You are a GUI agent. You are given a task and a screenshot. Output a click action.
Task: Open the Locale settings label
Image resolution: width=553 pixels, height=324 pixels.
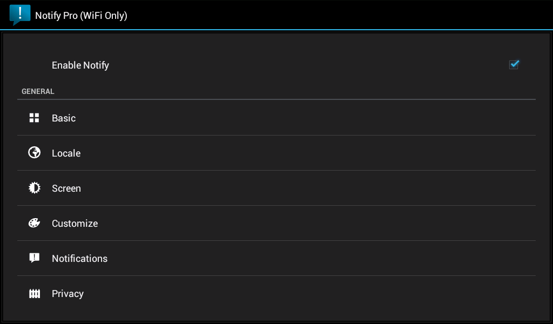point(66,153)
